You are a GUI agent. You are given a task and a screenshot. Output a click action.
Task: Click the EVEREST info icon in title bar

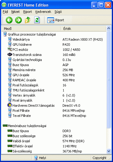click(x=4, y=5)
